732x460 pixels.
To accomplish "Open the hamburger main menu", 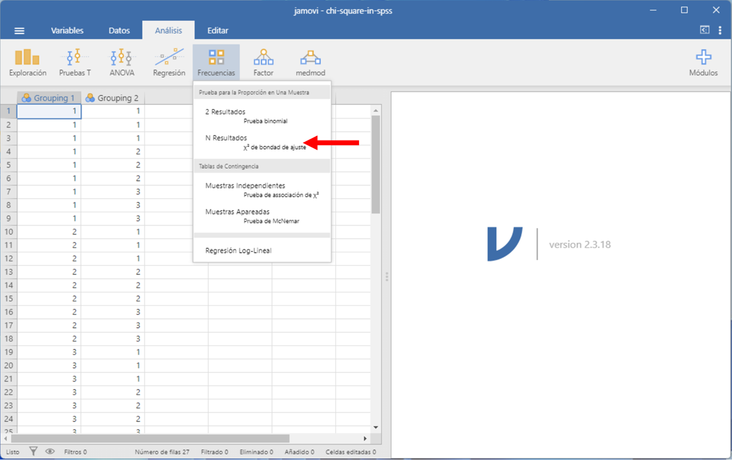I will pos(19,31).
